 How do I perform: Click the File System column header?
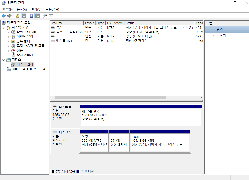tap(114, 23)
